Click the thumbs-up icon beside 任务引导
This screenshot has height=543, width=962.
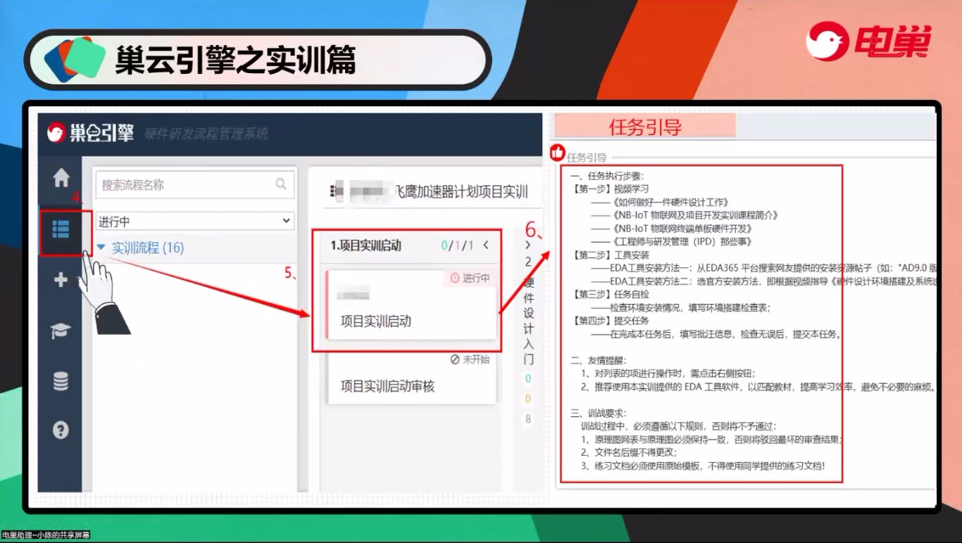pos(557,152)
